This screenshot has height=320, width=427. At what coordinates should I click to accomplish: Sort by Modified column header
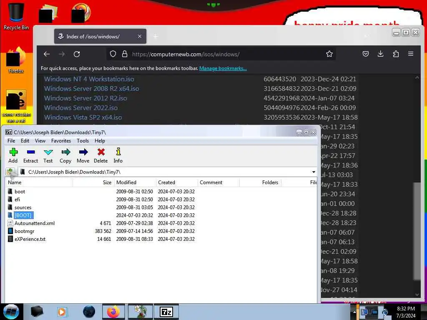coord(135,182)
